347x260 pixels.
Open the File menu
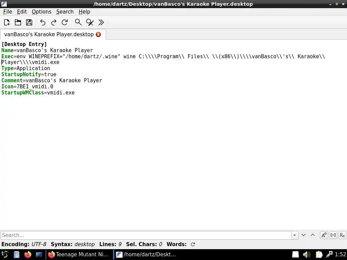point(7,12)
